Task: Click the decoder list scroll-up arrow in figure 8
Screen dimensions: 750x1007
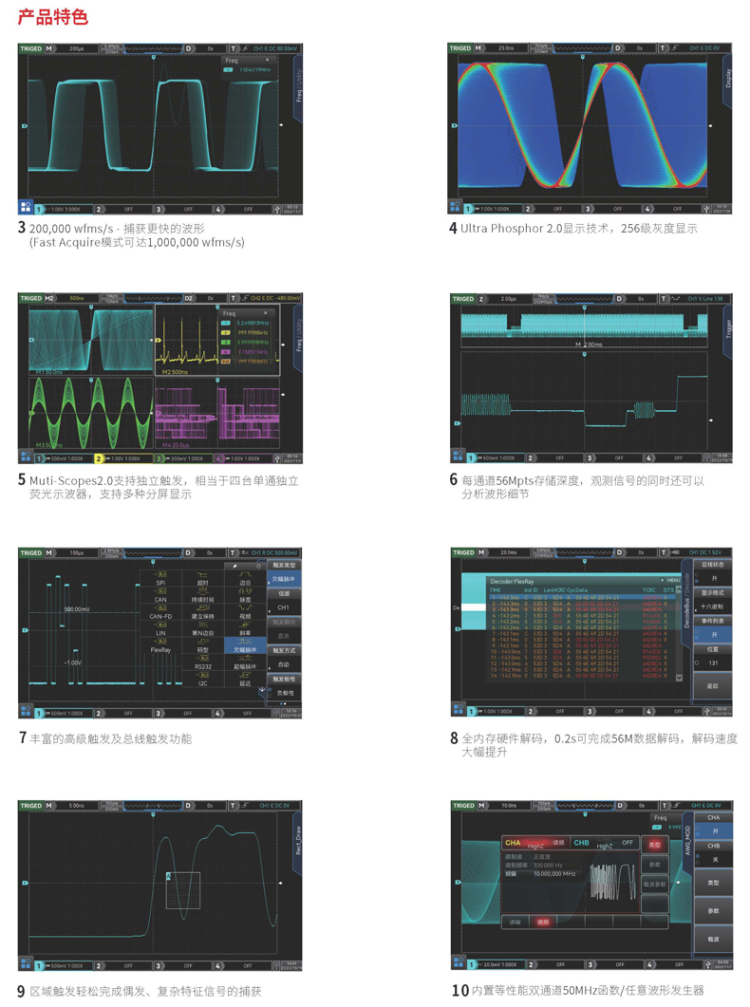Action: pyautogui.click(x=680, y=589)
